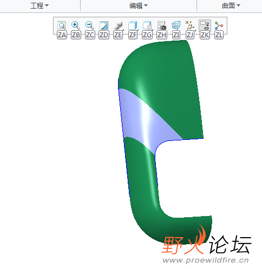Click the ZE shortcut key label
Screen dimensions: 262x269
tap(118, 35)
